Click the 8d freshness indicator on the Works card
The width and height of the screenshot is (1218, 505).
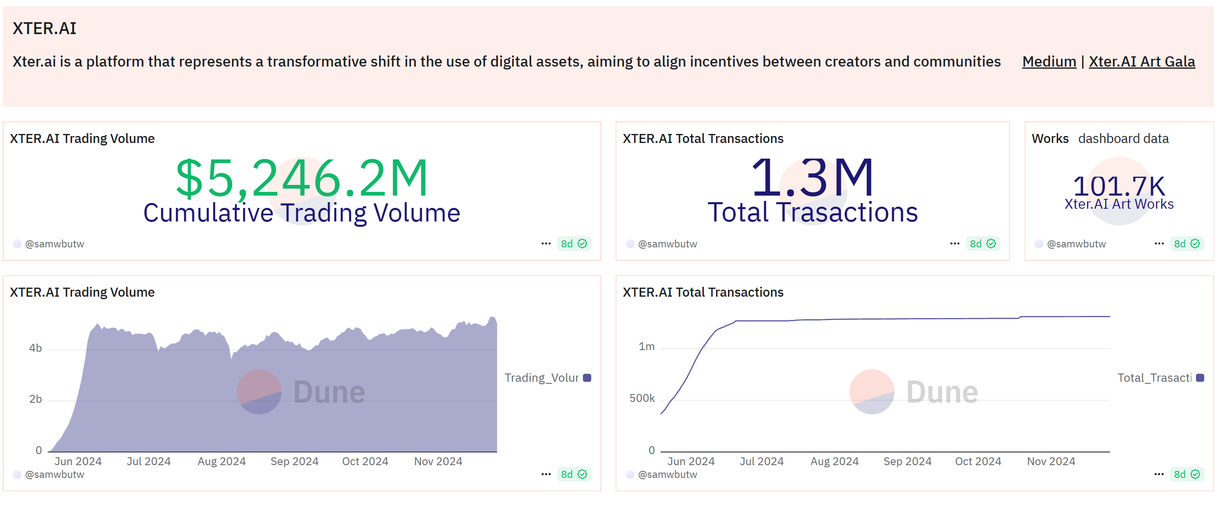(x=1179, y=244)
